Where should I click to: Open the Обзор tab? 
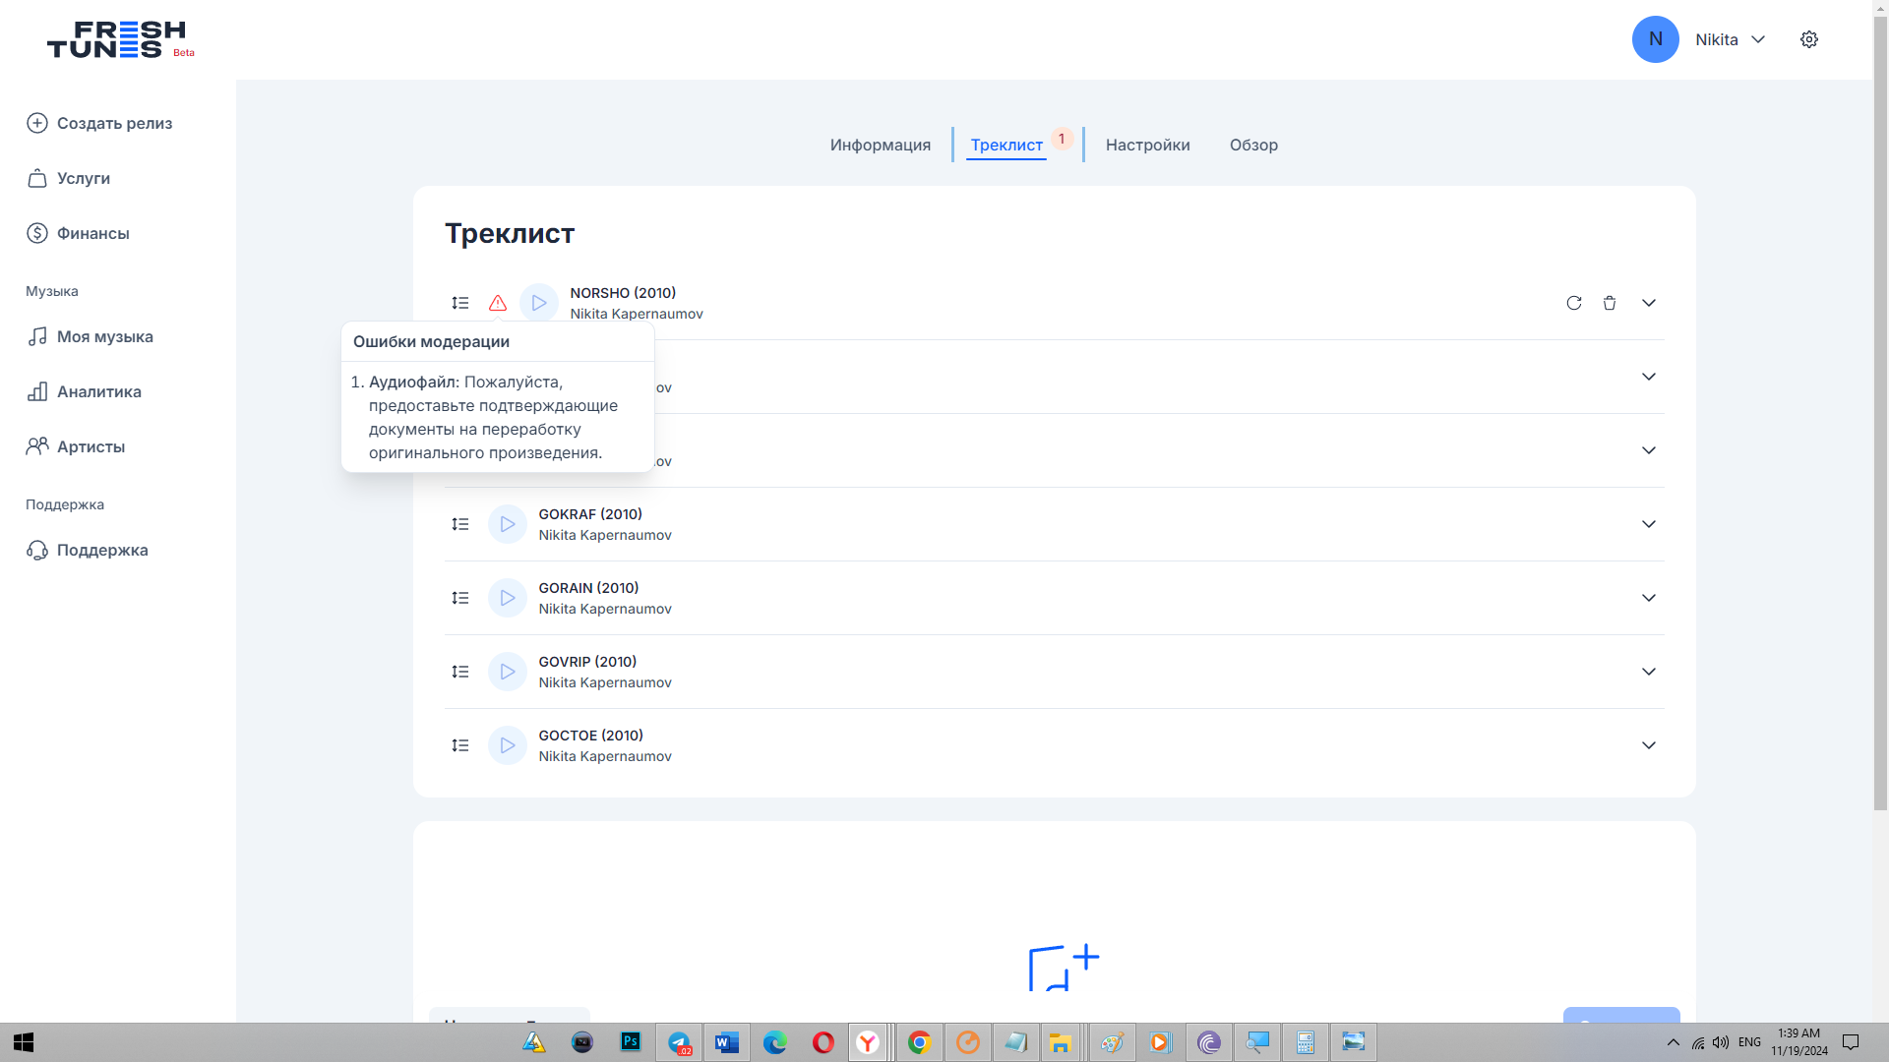[x=1253, y=145]
